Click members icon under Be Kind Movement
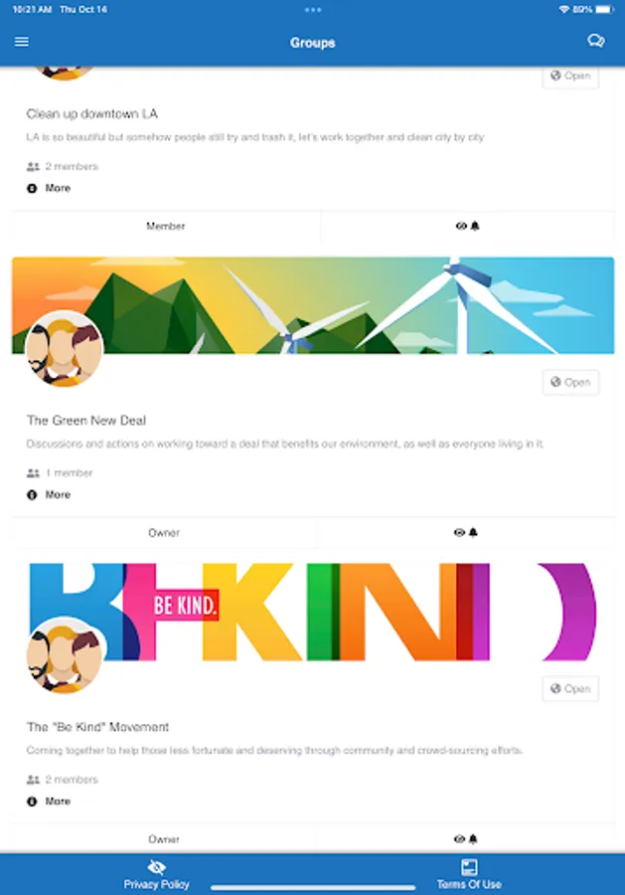The height and width of the screenshot is (895, 625). [33, 780]
